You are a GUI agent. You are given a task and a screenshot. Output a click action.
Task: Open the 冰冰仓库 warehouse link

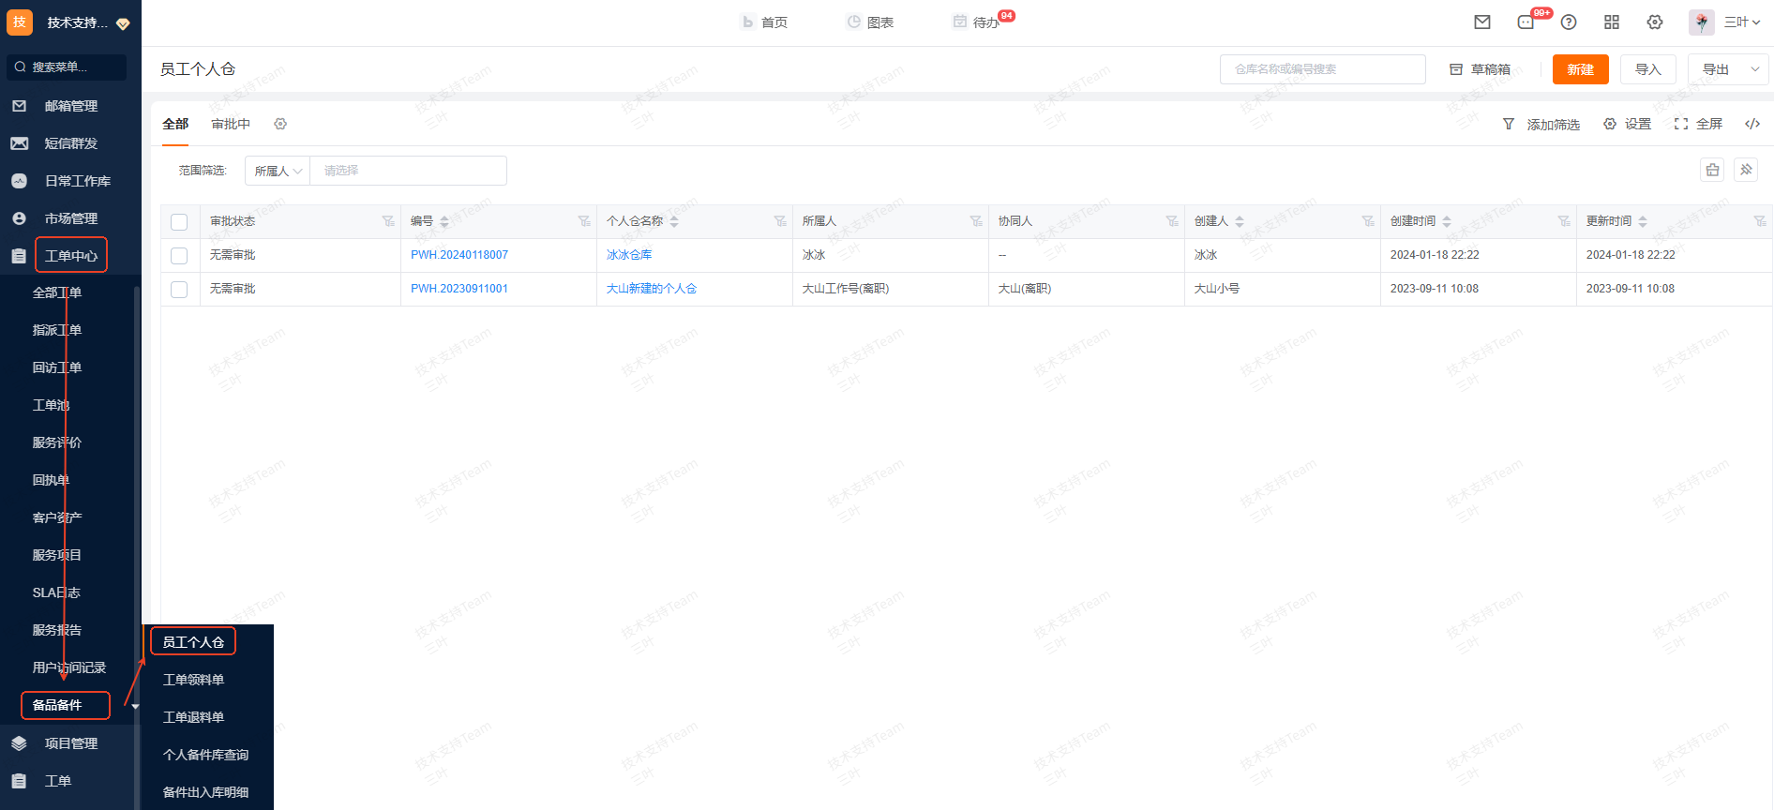(x=629, y=255)
